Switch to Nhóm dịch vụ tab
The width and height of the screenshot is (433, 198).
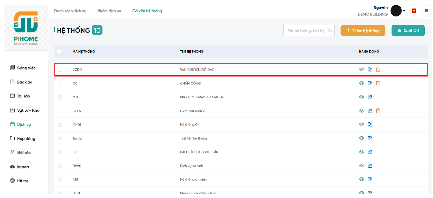[109, 11]
